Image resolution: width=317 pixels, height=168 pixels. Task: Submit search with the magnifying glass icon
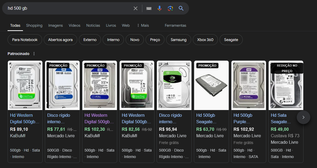(181, 8)
